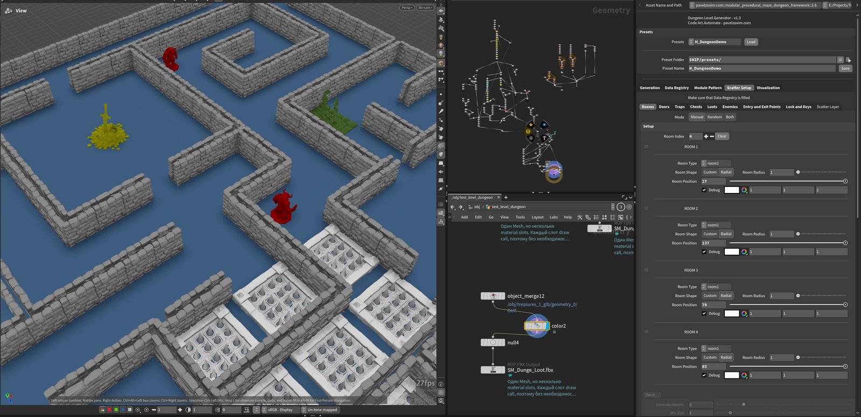861x417 pixels.
Task: Uncheck the Debug checkbox for ROOM 3
Action: coord(704,313)
